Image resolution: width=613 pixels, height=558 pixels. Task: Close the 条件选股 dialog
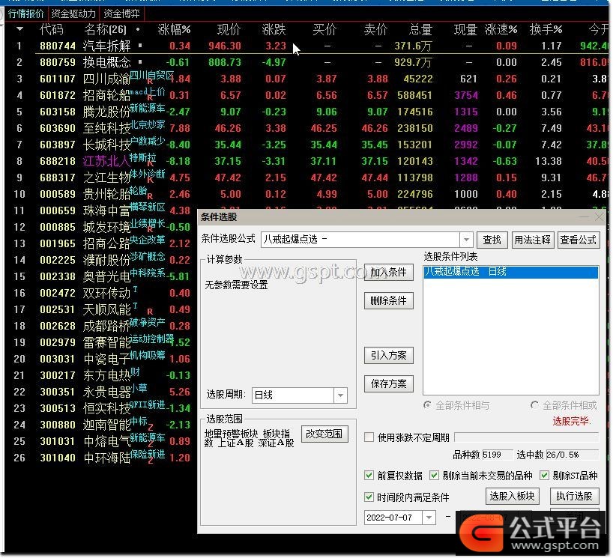tap(599, 216)
